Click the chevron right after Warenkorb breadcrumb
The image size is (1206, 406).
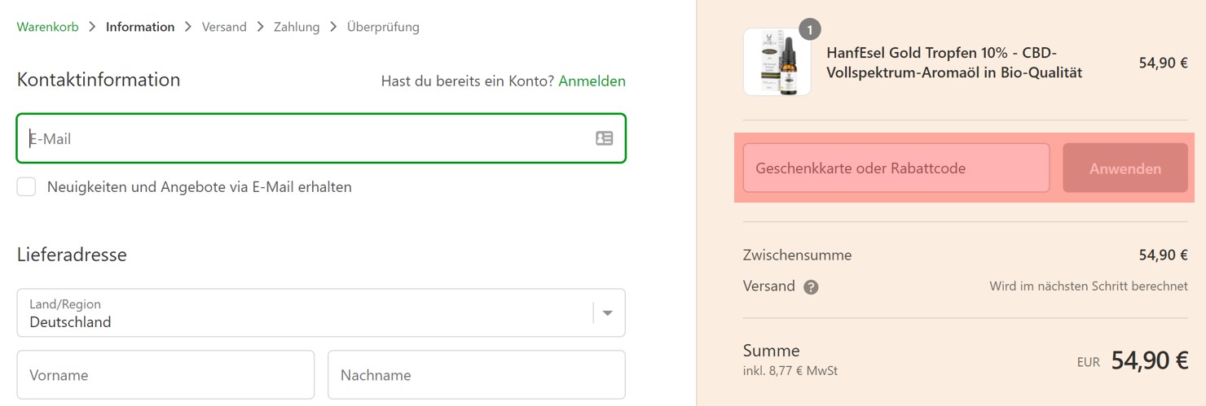point(92,27)
